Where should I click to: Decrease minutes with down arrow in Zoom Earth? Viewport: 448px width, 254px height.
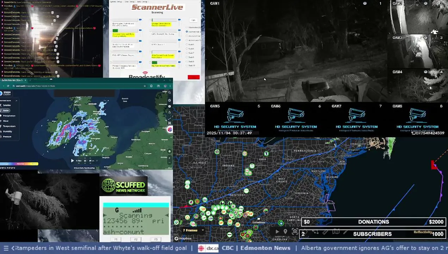(x=90, y=163)
